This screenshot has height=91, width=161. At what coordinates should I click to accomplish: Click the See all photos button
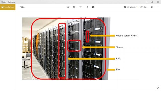pos(8,7)
